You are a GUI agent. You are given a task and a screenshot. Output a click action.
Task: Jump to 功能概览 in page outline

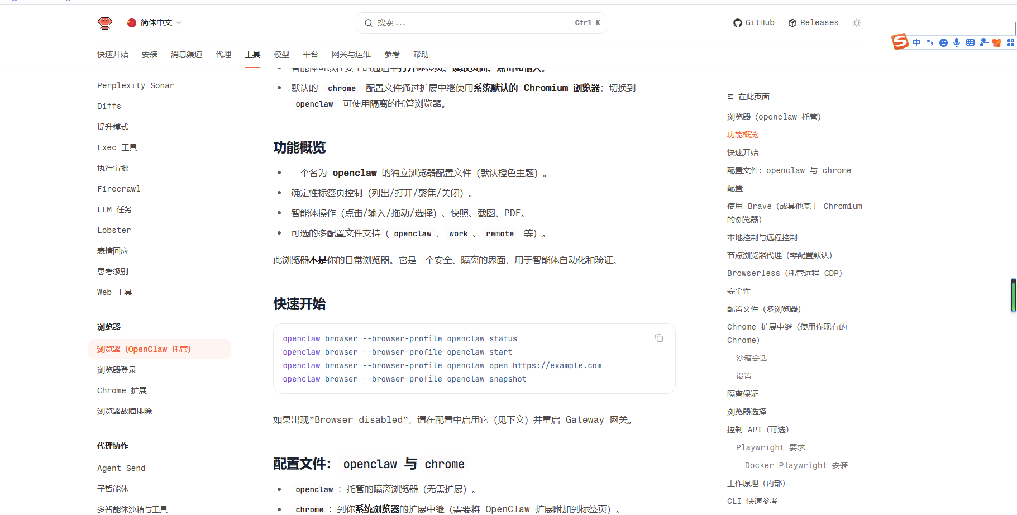pyautogui.click(x=743, y=135)
